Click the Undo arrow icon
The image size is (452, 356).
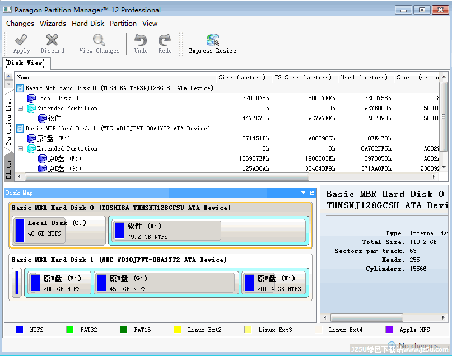pyautogui.click(x=141, y=40)
